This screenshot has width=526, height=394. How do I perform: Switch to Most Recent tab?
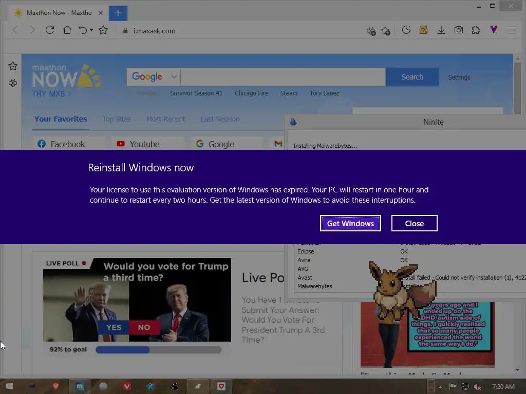pyautogui.click(x=165, y=119)
